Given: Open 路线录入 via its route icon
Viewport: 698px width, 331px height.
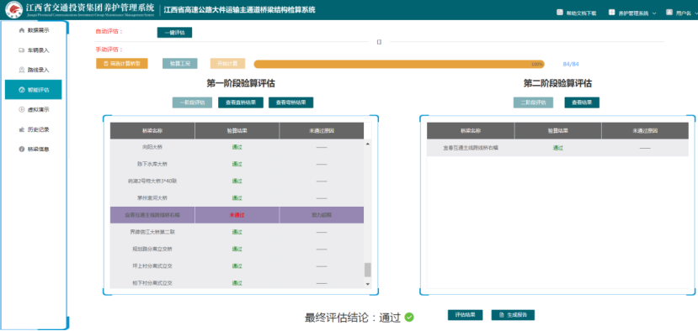Looking at the screenshot, I should (x=21, y=70).
